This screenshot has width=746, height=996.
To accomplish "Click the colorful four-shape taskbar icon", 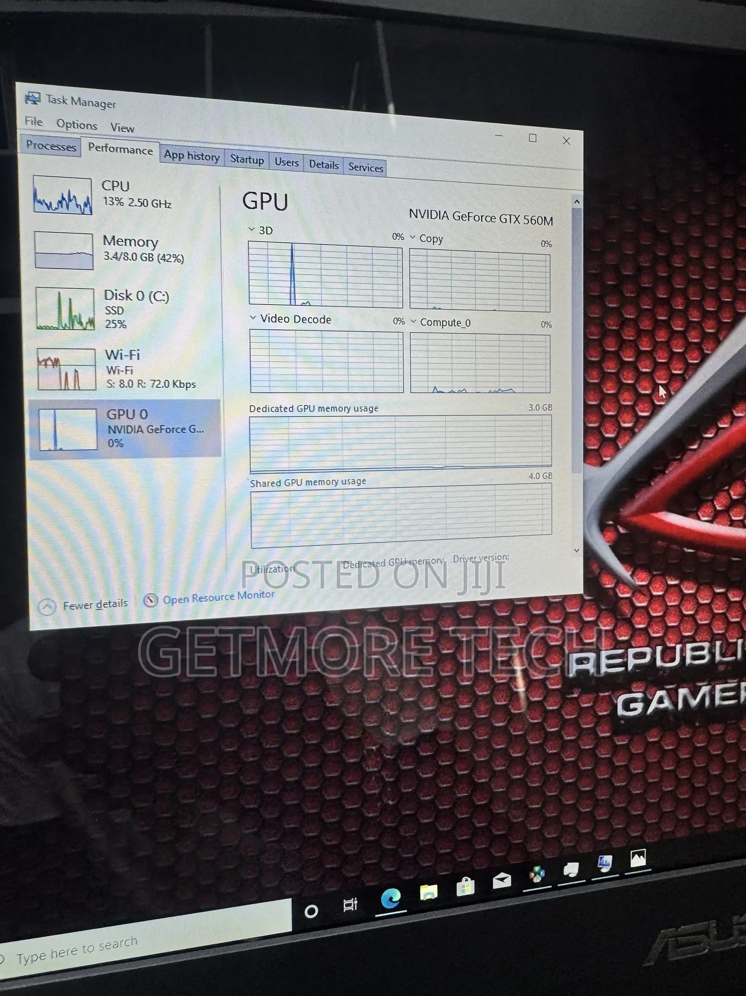I will [537, 874].
